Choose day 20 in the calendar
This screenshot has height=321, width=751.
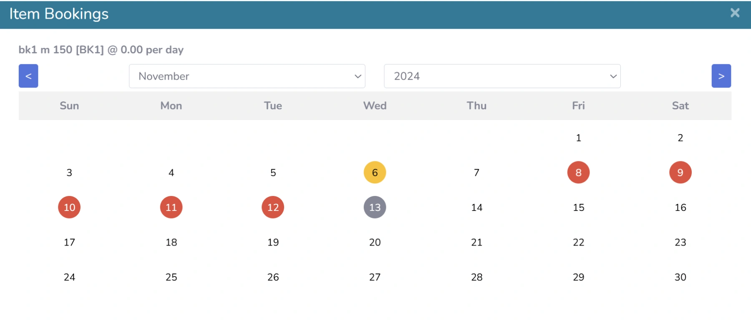tap(375, 242)
